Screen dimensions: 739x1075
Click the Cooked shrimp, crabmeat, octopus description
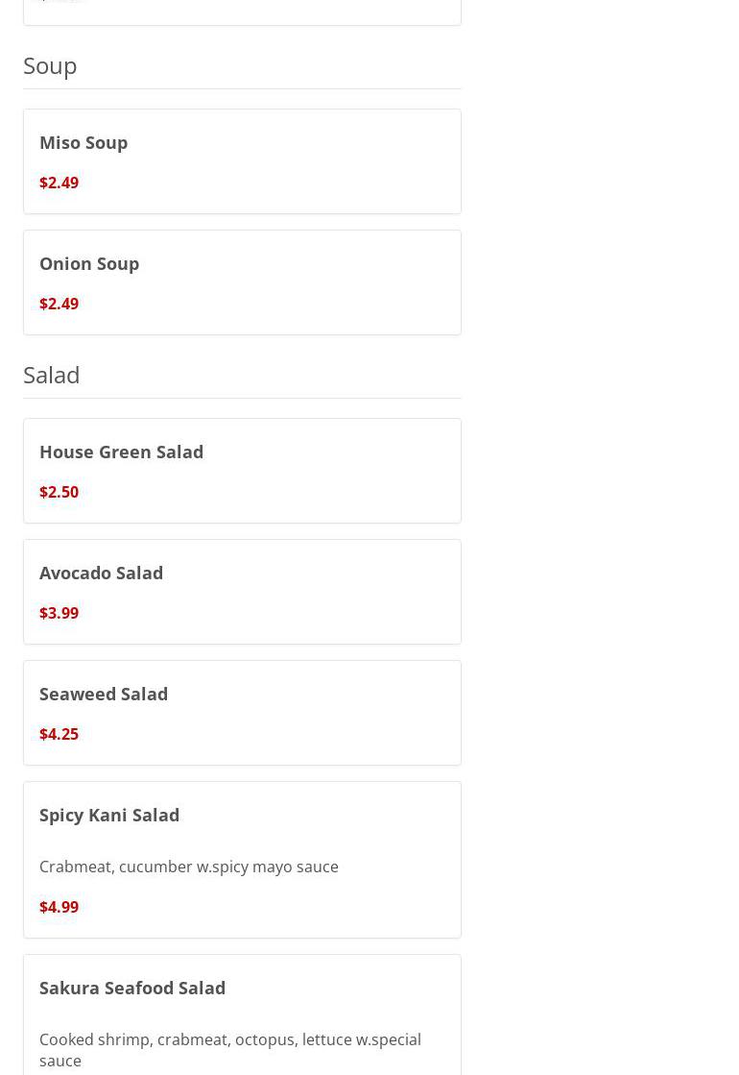230,1050
